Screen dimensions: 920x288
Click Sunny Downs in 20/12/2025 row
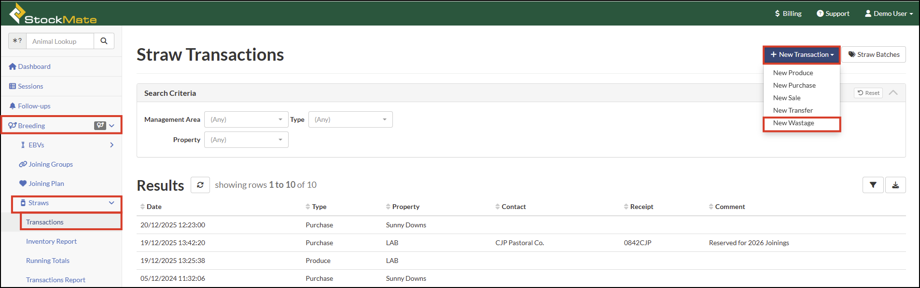click(406, 225)
